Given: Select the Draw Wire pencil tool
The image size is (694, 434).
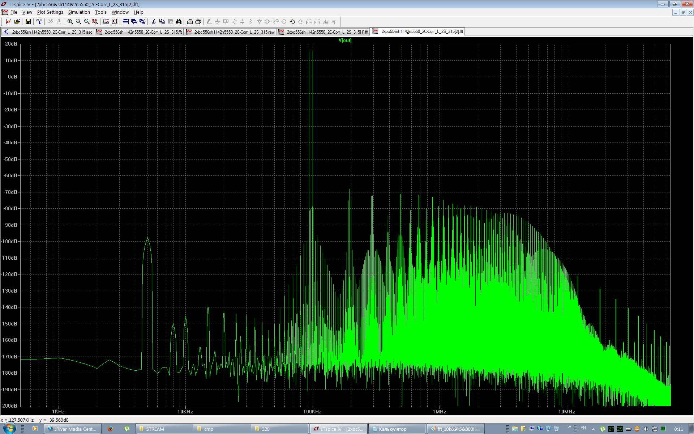Looking at the screenshot, I should coord(209,22).
